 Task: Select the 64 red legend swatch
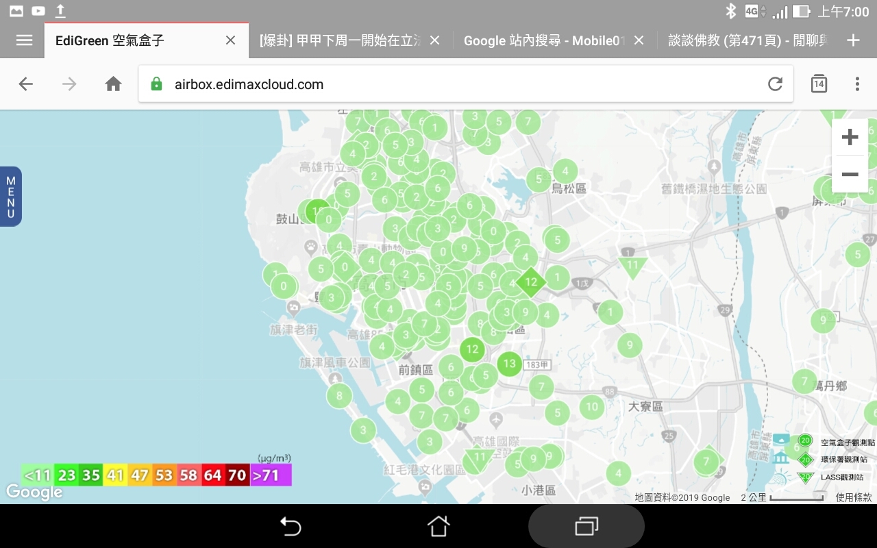tap(212, 475)
